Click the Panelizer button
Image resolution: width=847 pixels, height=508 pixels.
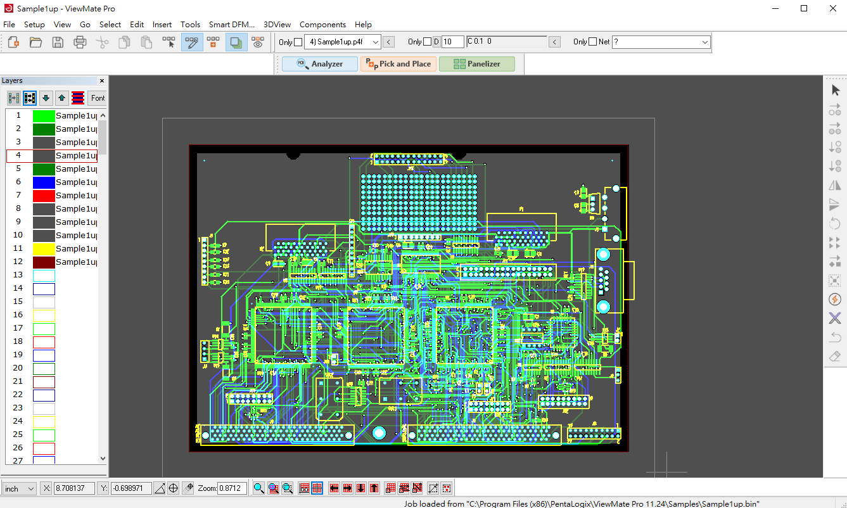[477, 64]
